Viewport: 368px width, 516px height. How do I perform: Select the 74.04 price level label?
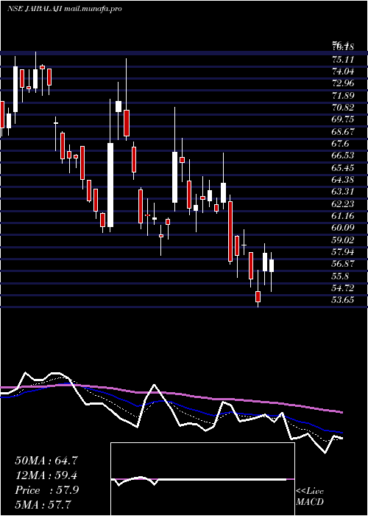pos(343,72)
